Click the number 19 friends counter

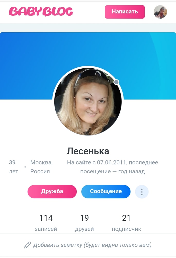84,218
